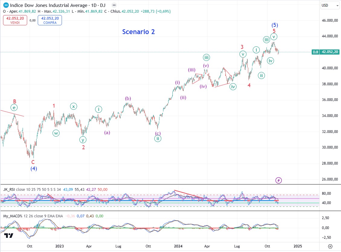Click the red 2 wave label

[83, 147]
